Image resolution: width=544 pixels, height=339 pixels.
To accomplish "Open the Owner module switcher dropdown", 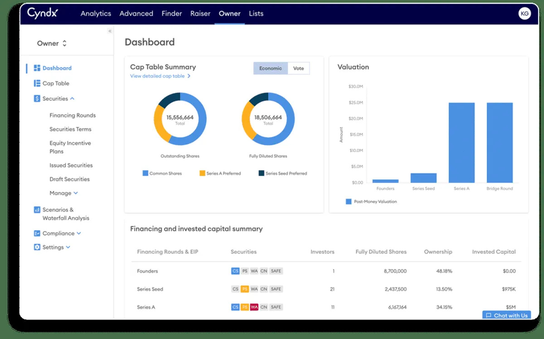I will 52,44.
